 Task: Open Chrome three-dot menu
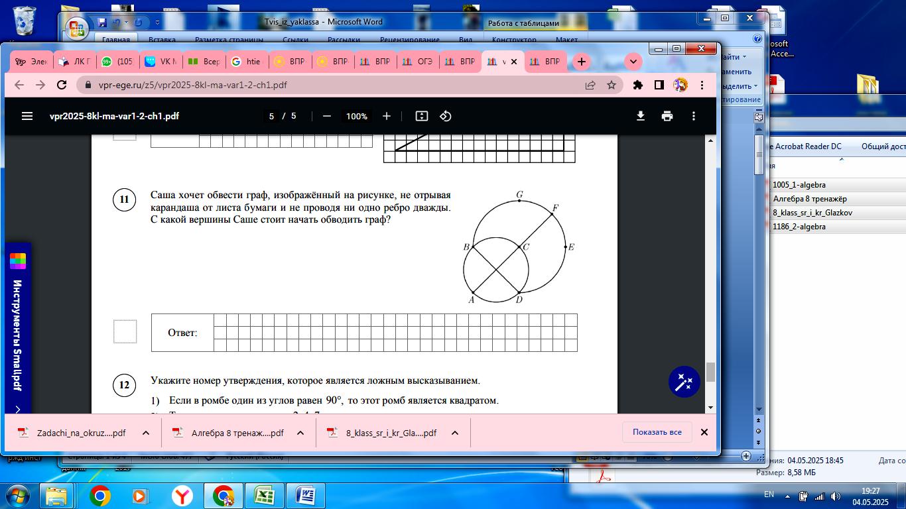pos(702,85)
